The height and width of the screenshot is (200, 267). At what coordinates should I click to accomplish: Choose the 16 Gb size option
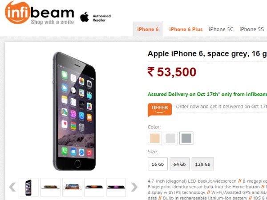(x=158, y=164)
